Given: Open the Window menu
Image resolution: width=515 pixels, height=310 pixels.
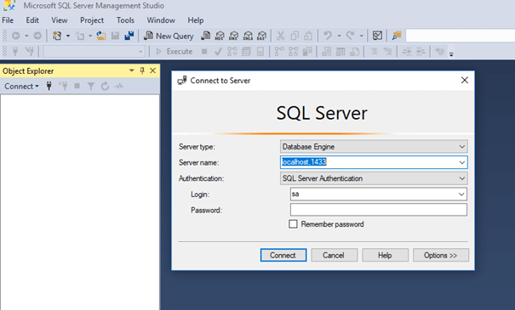Looking at the screenshot, I should (x=161, y=20).
